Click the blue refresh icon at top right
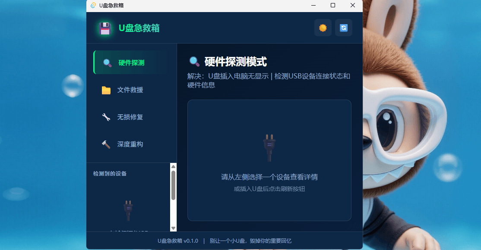This screenshot has width=481, height=250. point(344,28)
